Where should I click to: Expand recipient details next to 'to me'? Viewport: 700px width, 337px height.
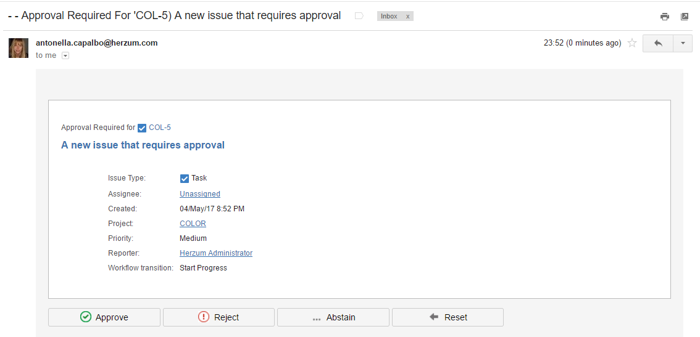coord(65,55)
